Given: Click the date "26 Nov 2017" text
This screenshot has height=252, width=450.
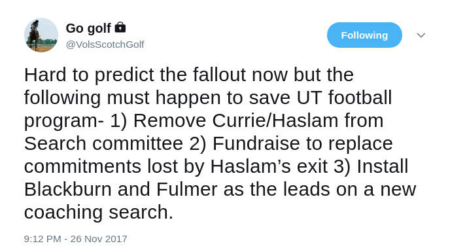Looking at the screenshot, I should pos(99,239).
